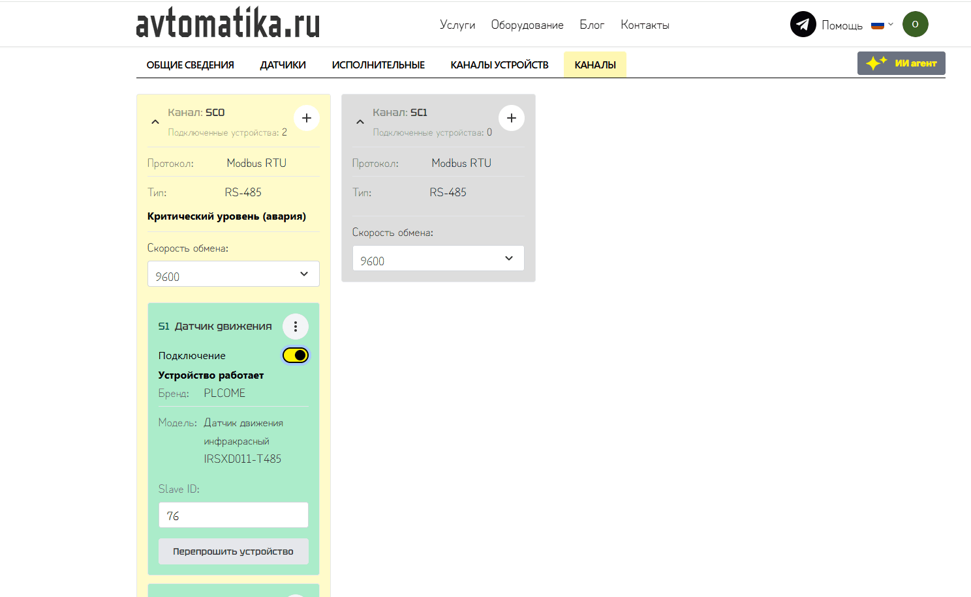Switch to КАНАЛЫ УСТРОЙСТВ tab
The width and height of the screenshot is (971, 597).
coord(499,65)
